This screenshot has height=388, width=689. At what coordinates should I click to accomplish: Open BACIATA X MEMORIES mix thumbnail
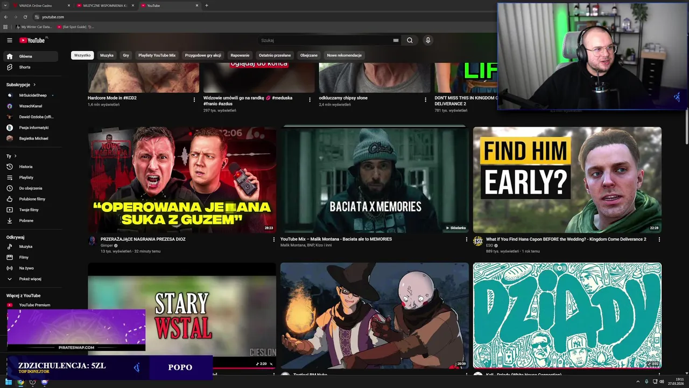375,180
